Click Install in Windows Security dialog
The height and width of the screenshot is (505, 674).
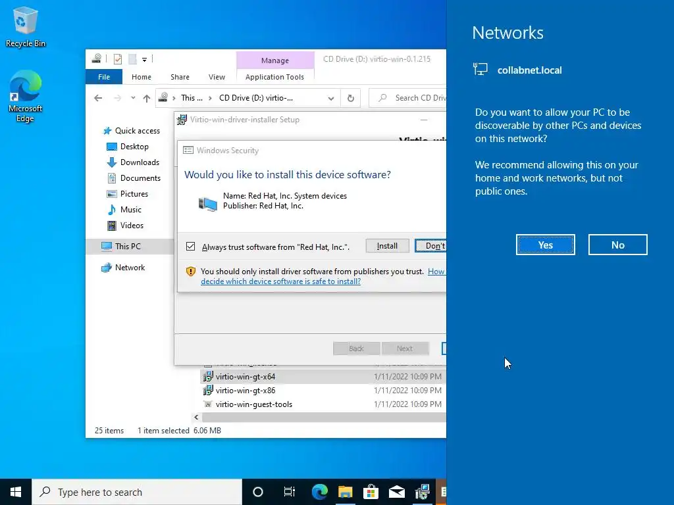click(x=387, y=246)
